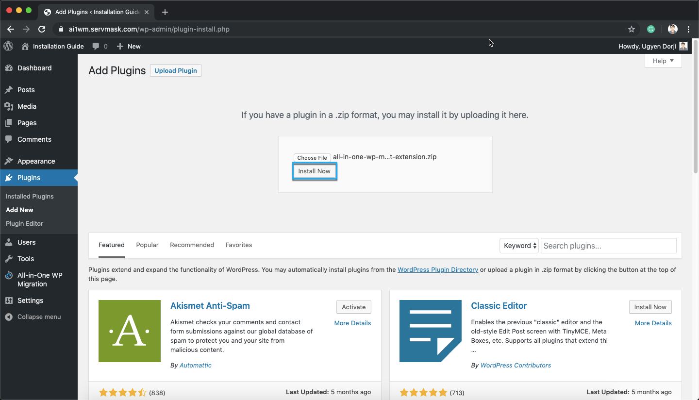Viewport: 699px width, 400px height.
Task: Click the WordPress logo in admin bar
Action: (8, 46)
